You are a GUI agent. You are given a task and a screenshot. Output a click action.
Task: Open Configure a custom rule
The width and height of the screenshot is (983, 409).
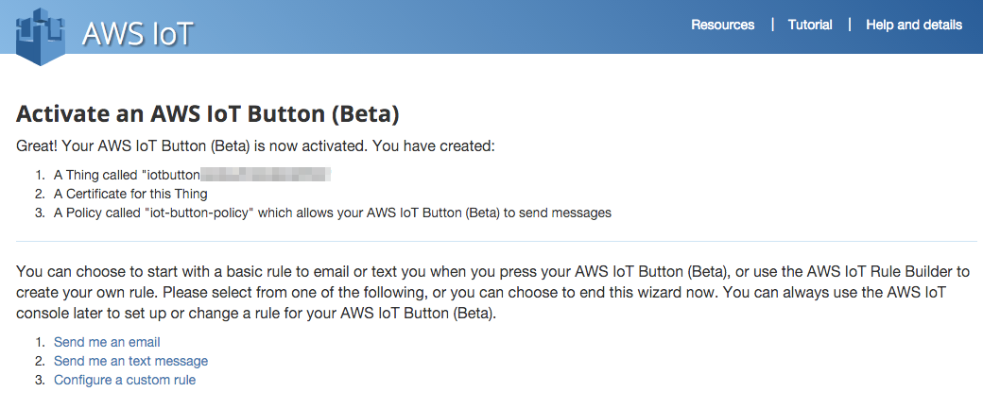125,380
